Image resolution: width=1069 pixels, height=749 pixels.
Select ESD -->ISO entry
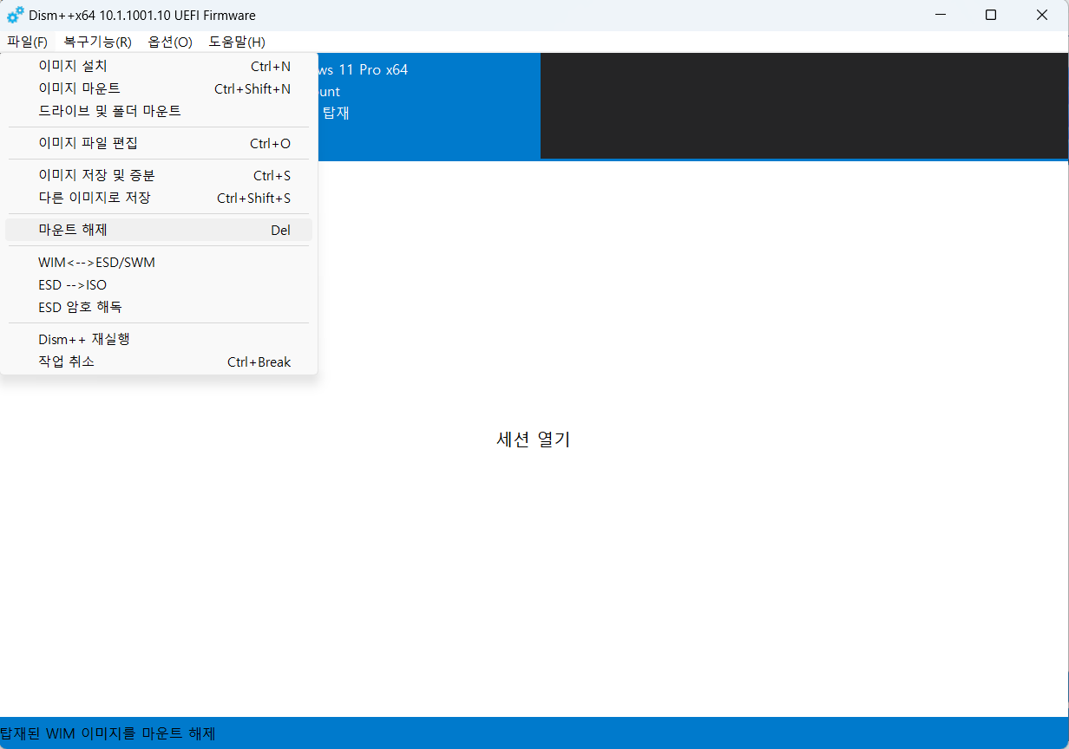(159, 284)
